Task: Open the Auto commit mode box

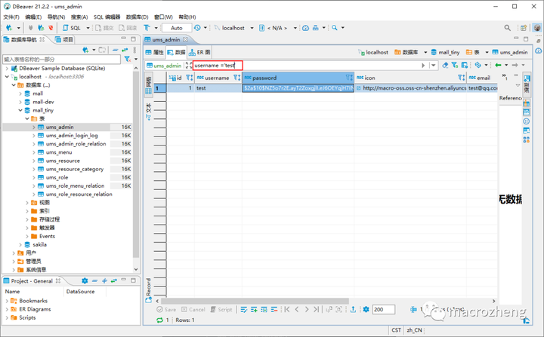Action: pyautogui.click(x=177, y=28)
